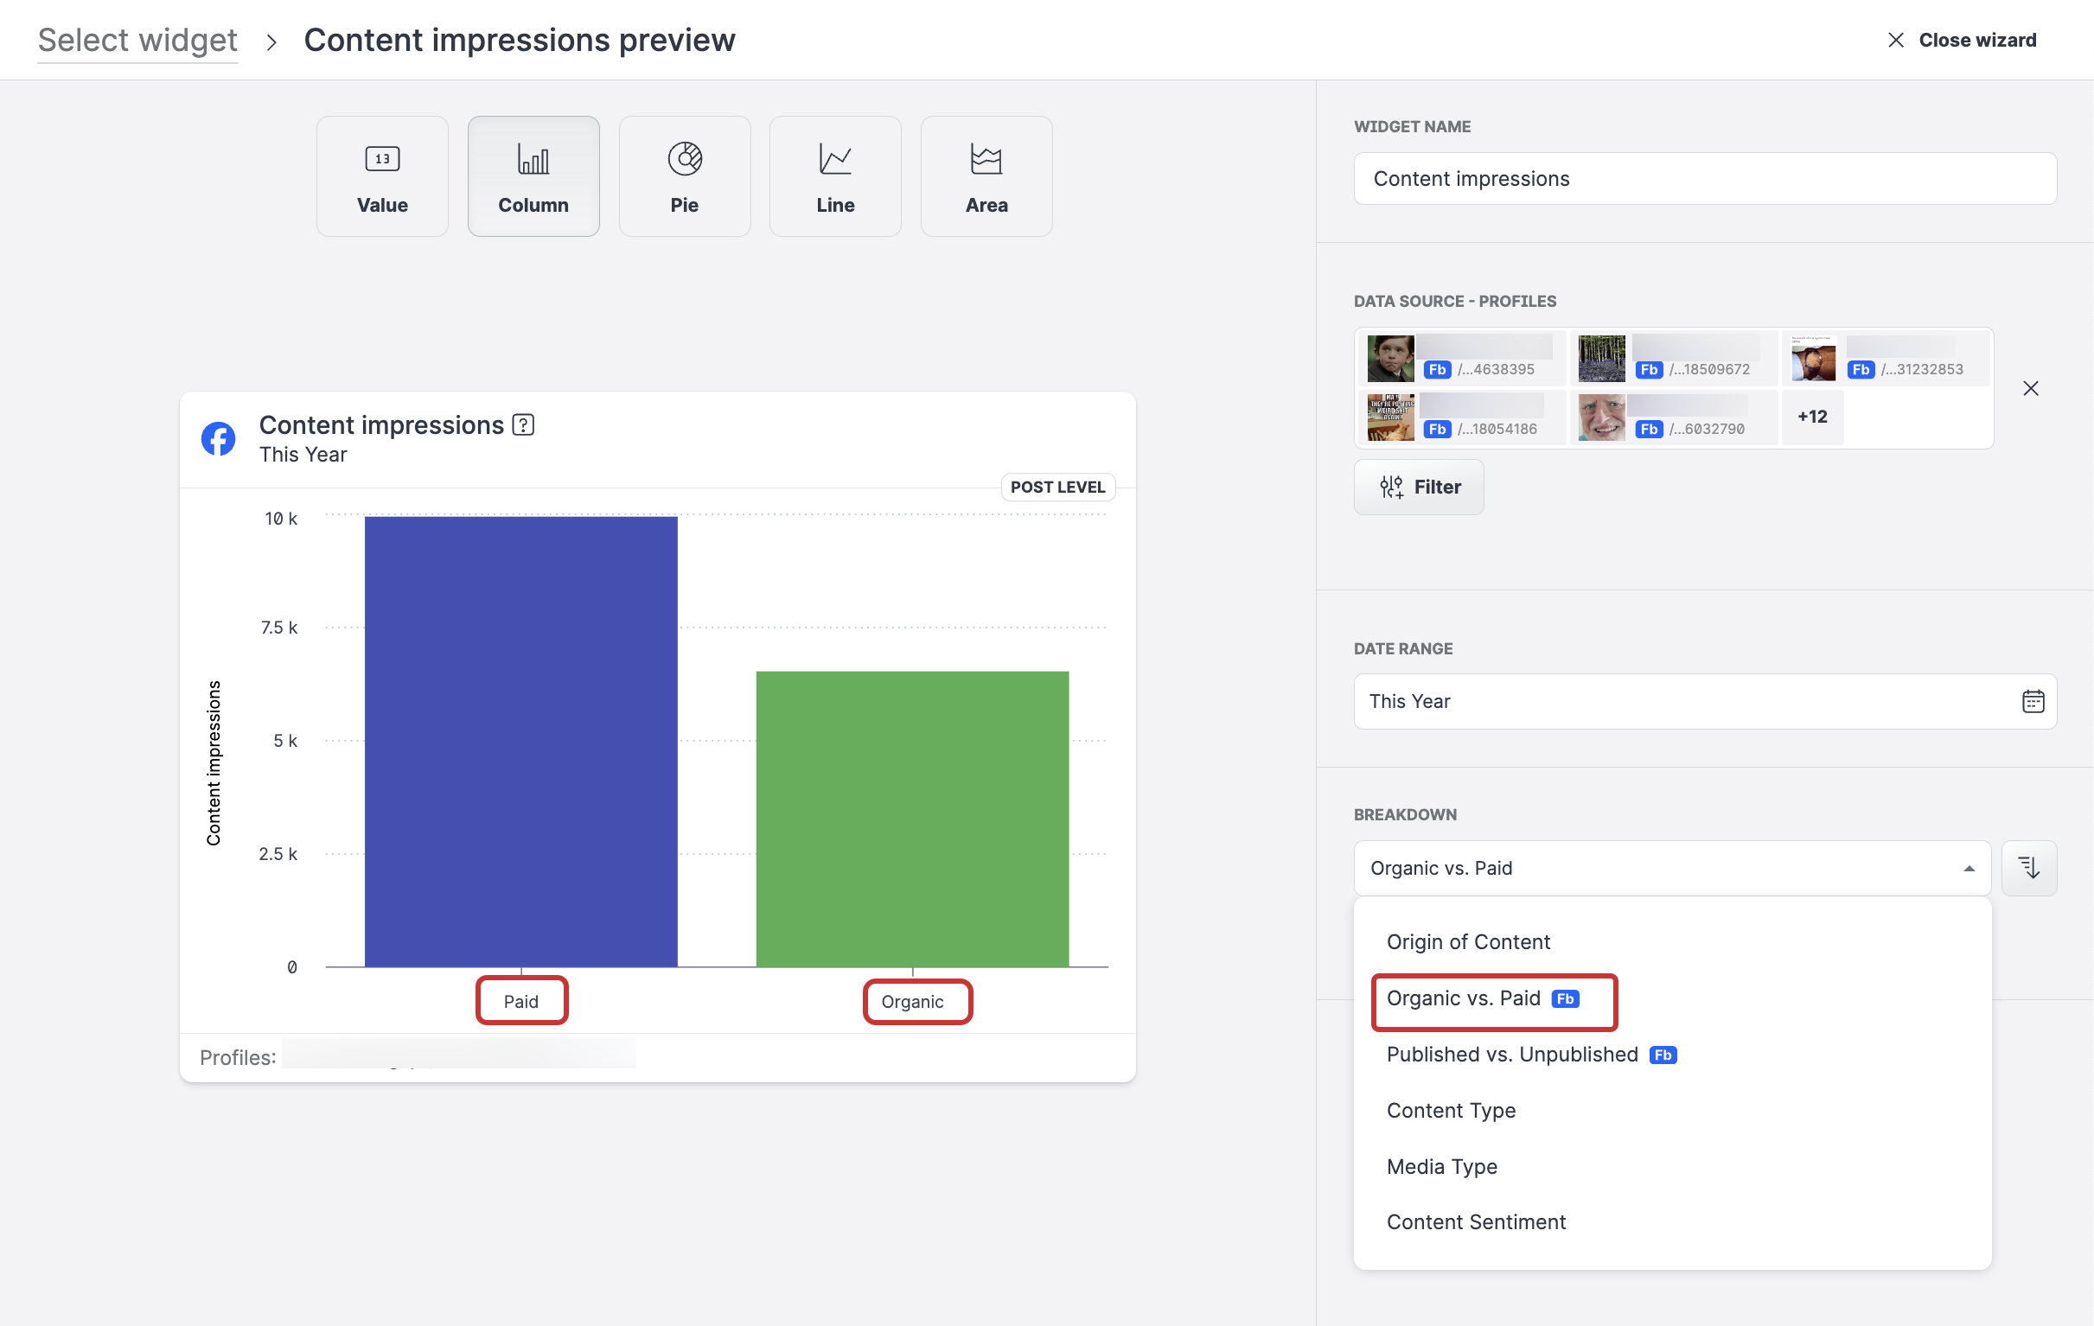Pick the Column chart type

point(533,176)
